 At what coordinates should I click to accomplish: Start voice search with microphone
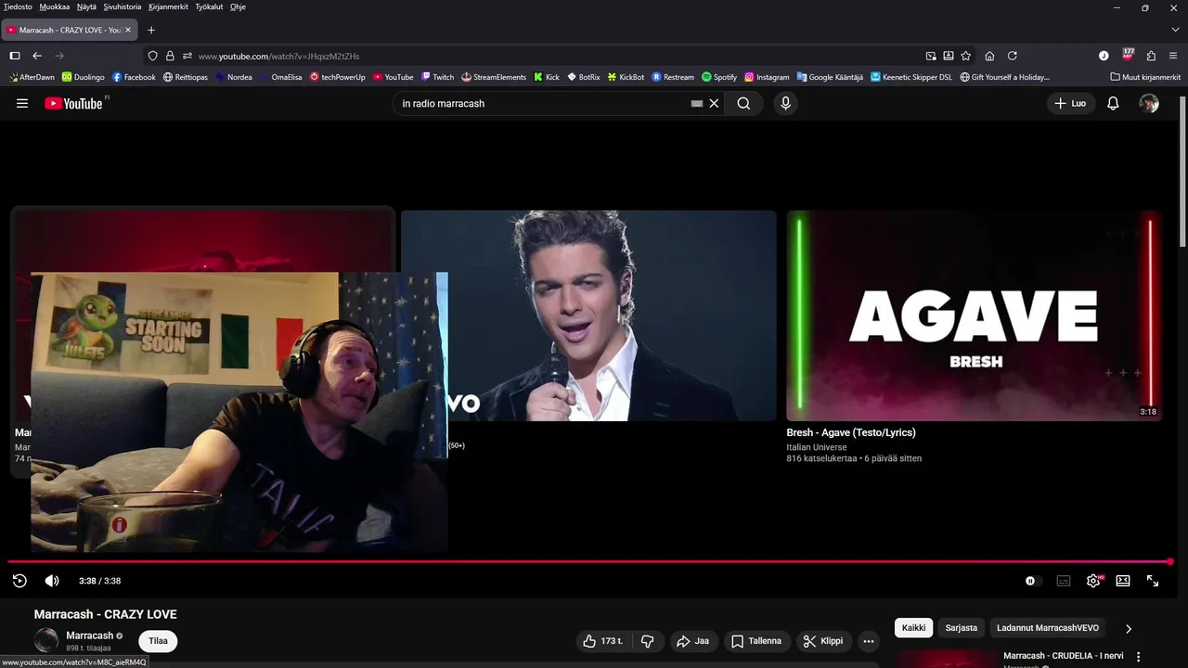pos(785,104)
